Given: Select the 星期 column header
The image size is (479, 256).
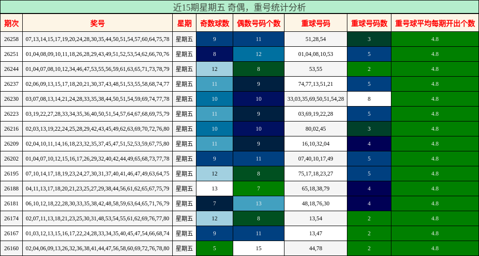Looking at the screenshot, I should coord(184,23).
